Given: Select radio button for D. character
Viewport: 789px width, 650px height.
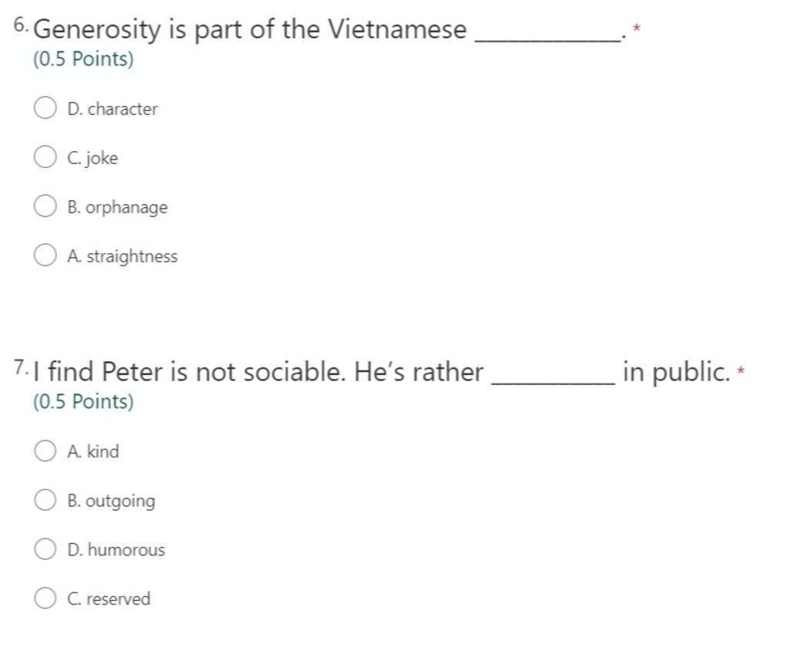Looking at the screenshot, I should coord(45,108).
